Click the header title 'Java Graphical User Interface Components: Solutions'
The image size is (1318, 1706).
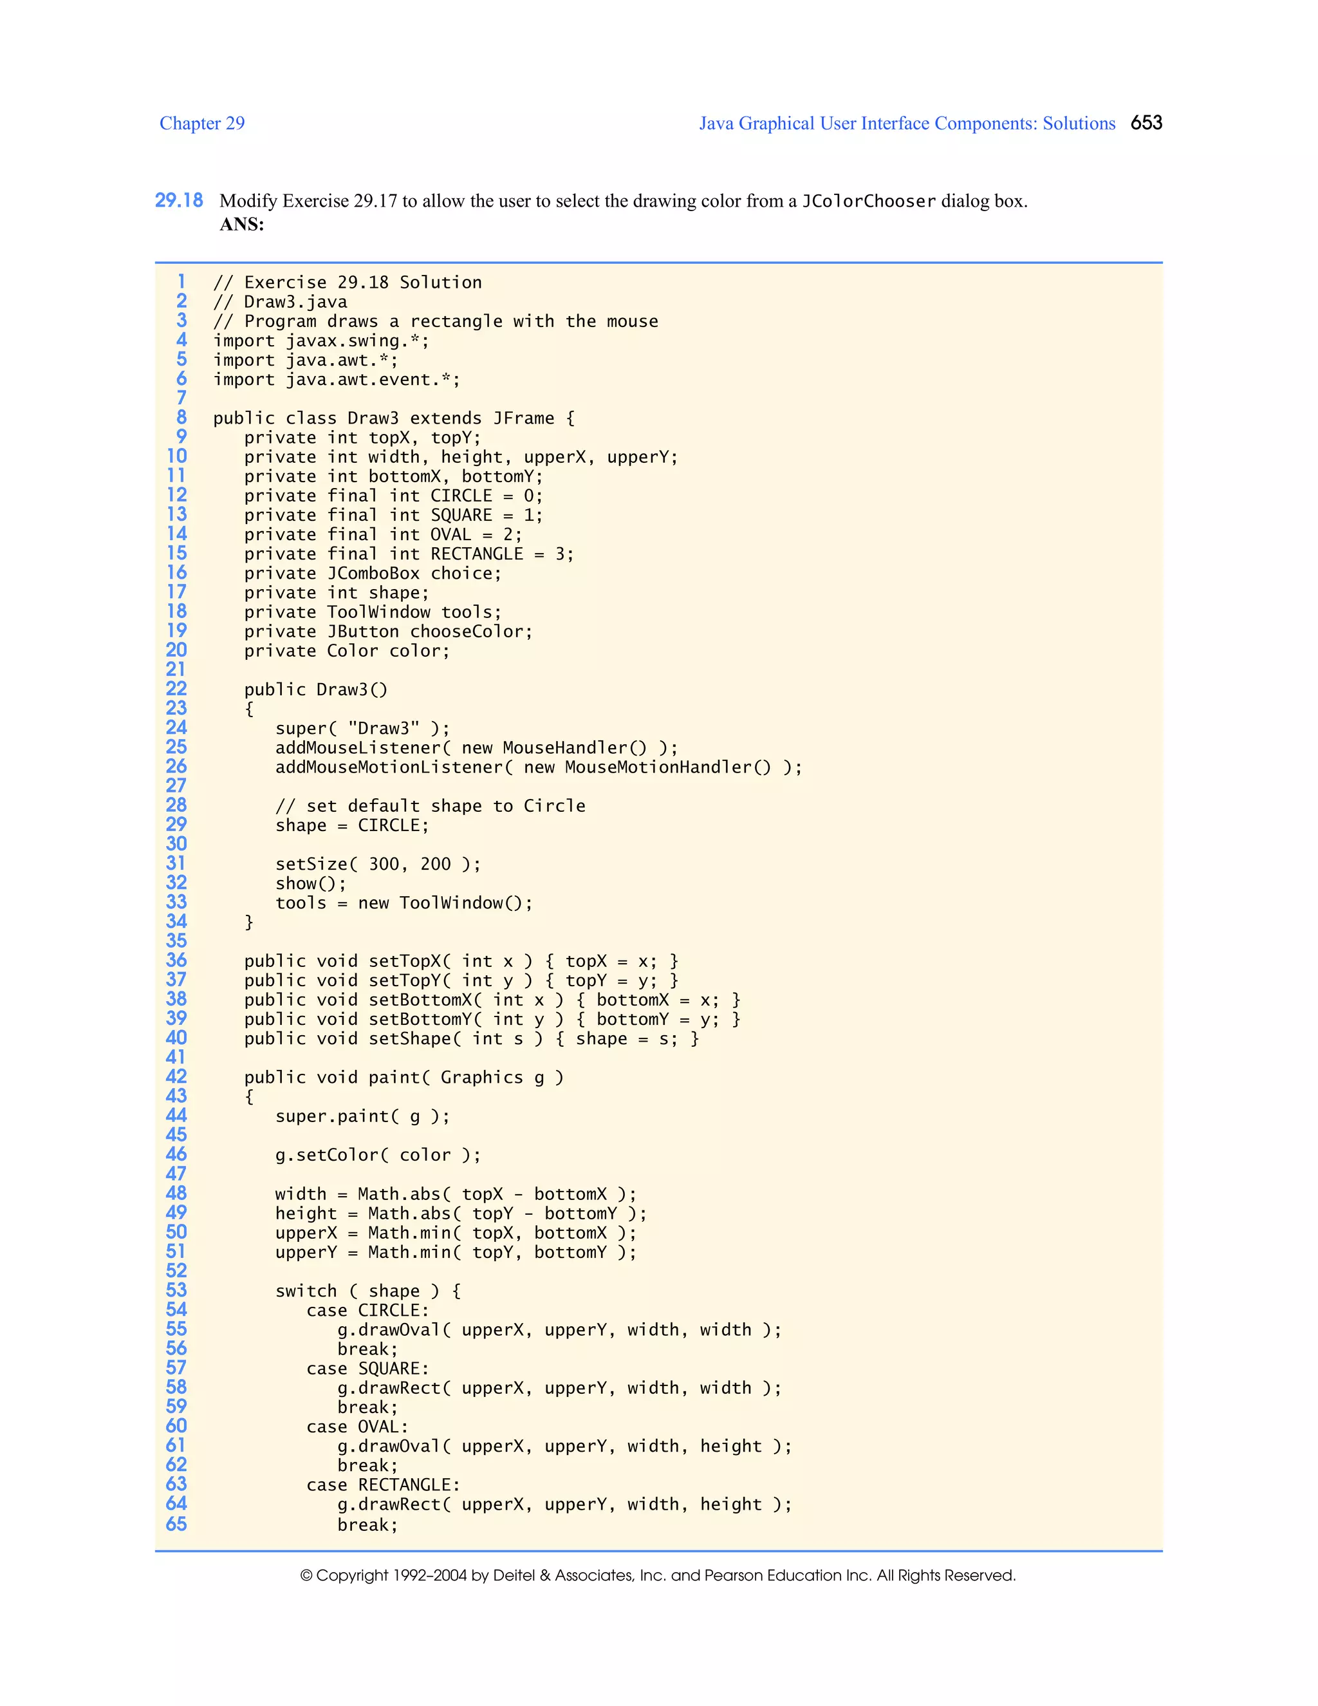pyautogui.click(x=907, y=124)
